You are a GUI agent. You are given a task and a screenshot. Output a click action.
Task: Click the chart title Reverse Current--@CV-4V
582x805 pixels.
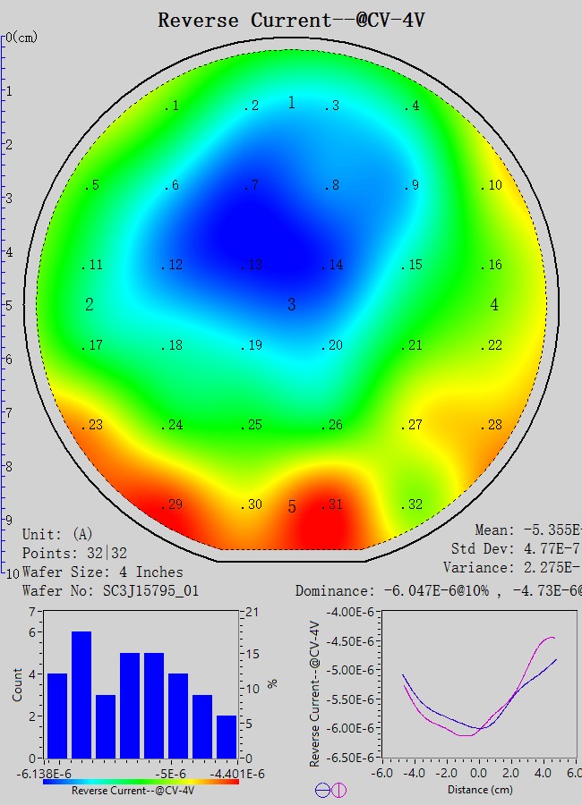291,20
